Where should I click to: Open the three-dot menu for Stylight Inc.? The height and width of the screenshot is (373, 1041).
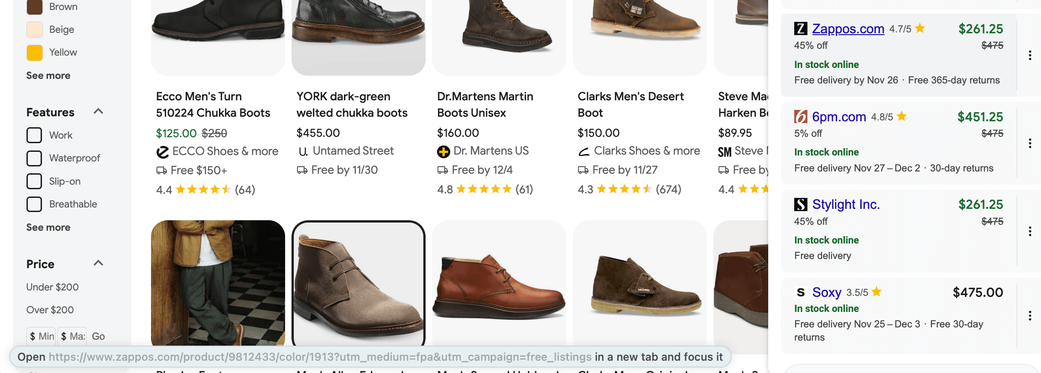click(x=1030, y=232)
